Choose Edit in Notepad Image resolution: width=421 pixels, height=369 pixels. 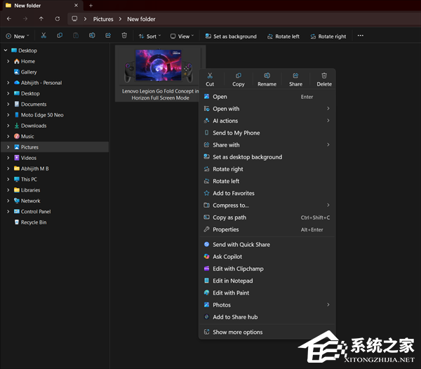tap(267, 281)
